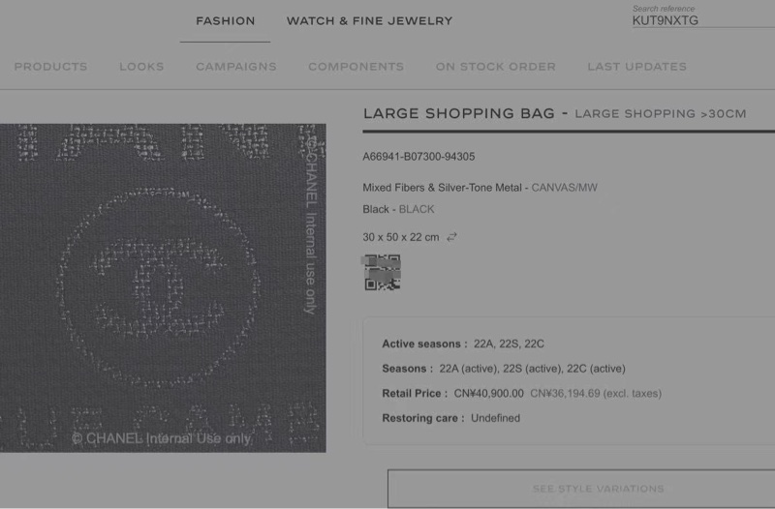
Task: Open the black tweed bag product image
Action: [x=163, y=287]
